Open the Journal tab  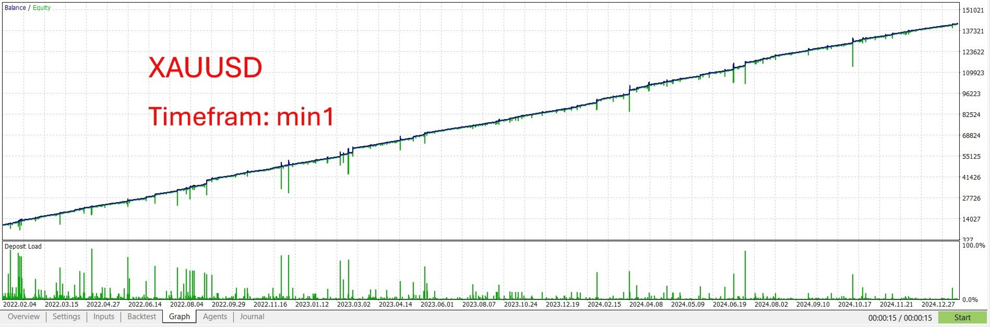[252, 317]
